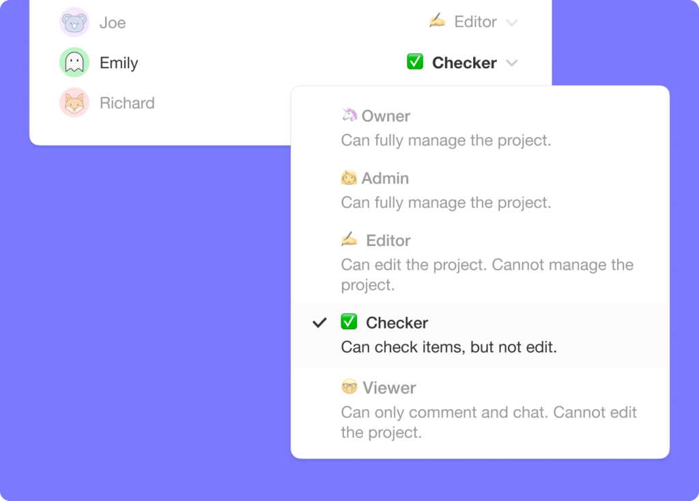Screen dimensions: 699x501
Task: Click the unicorn icon beside Owner
Action: (349, 115)
